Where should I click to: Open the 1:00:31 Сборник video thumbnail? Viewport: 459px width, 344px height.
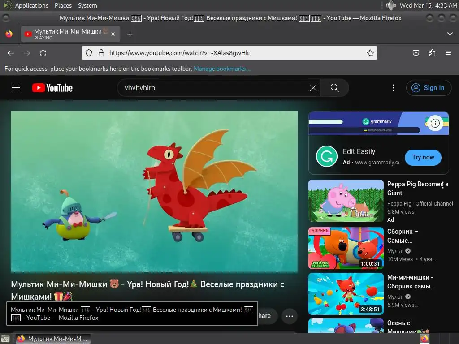click(346, 248)
